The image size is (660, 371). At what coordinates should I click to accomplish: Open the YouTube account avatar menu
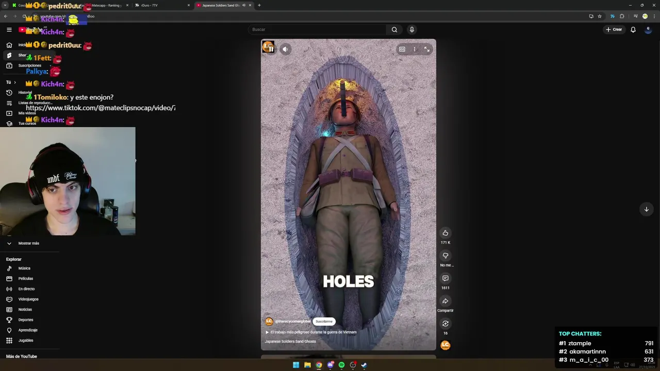tap(648, 29)
